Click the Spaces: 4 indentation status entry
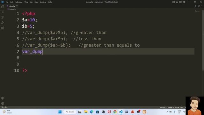 [x=171, y=107]
